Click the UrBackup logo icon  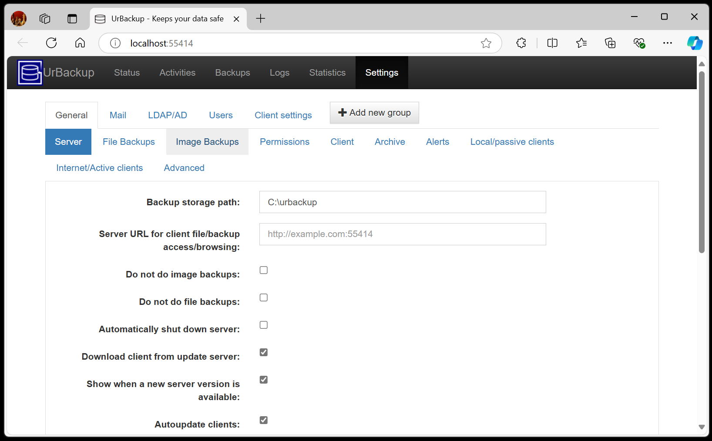[30, 73]
